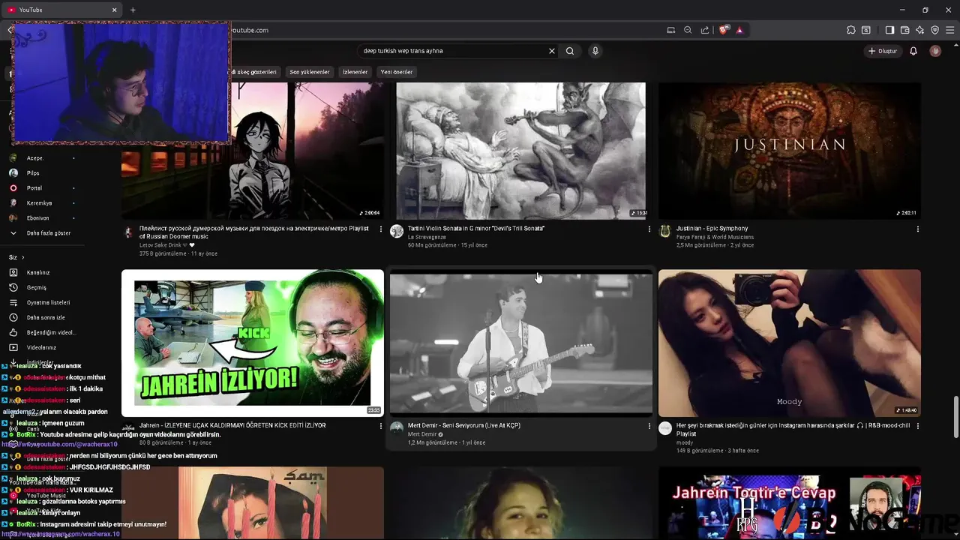
Task: Open a new browser tab
Action: pyautogui.click(x=133, y=10)
